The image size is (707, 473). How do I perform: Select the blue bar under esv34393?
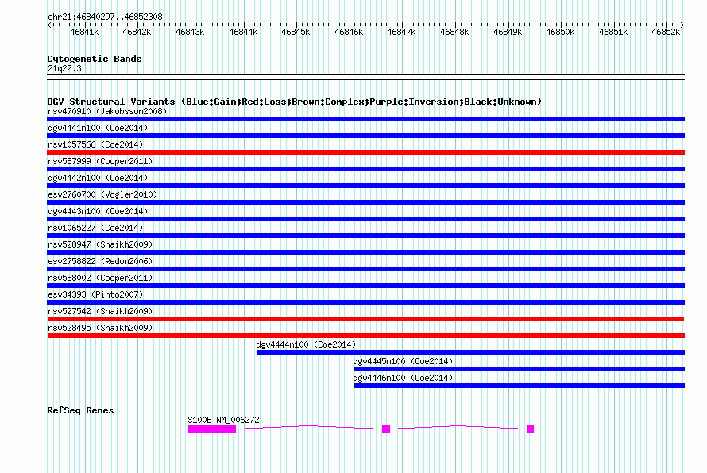coord(365,302)
